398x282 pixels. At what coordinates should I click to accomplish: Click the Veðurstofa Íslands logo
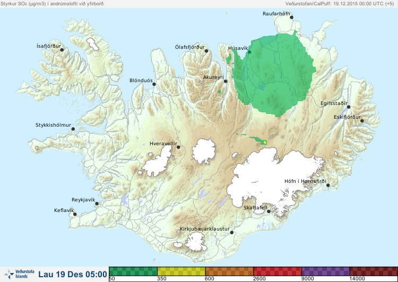[19, 274]
